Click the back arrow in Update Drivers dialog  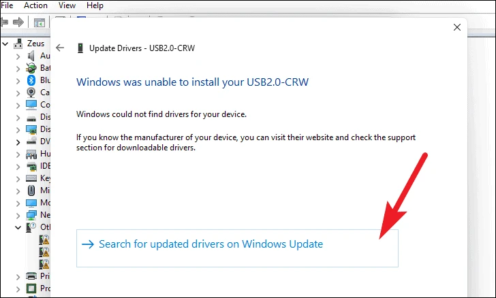click(x=60, y=48)
